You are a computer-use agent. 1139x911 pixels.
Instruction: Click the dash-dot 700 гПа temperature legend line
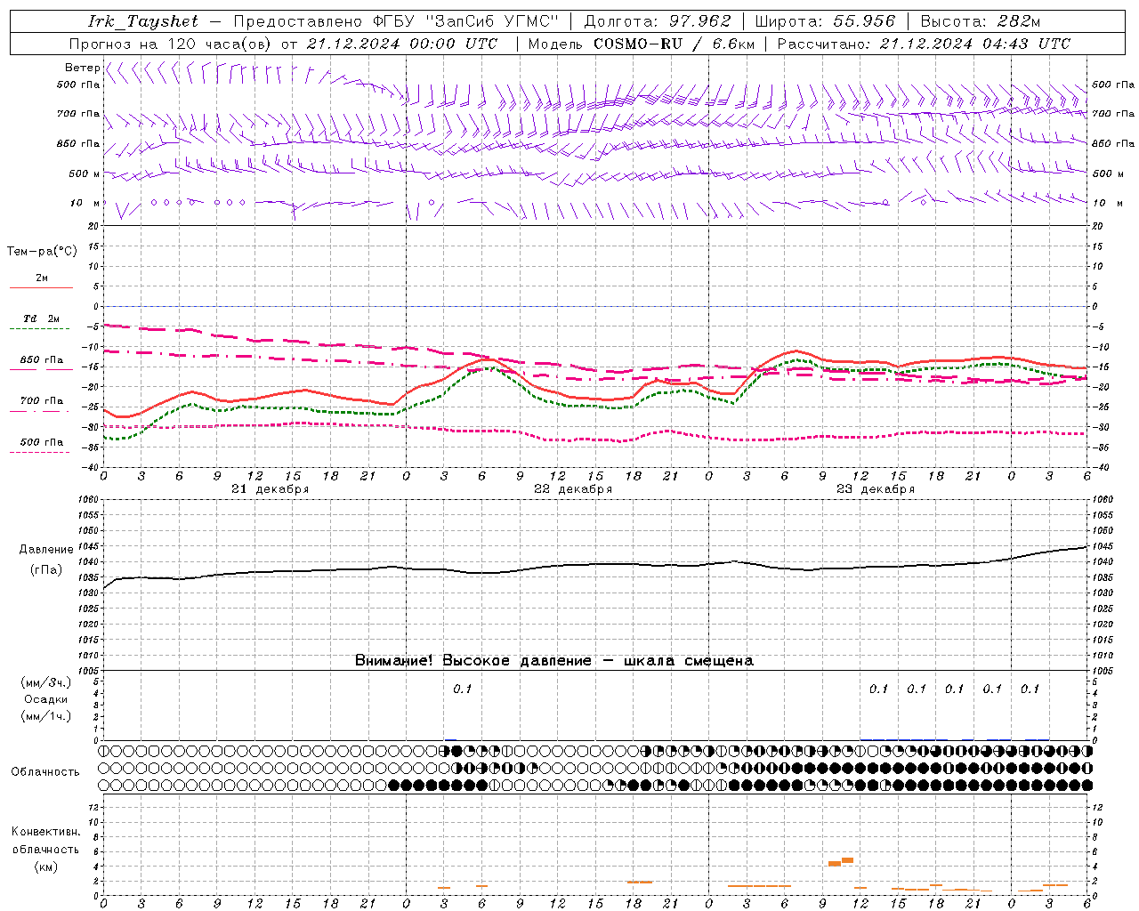40,411
